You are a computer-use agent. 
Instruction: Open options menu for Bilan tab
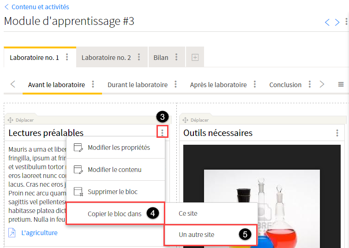[x=176, y=57]
